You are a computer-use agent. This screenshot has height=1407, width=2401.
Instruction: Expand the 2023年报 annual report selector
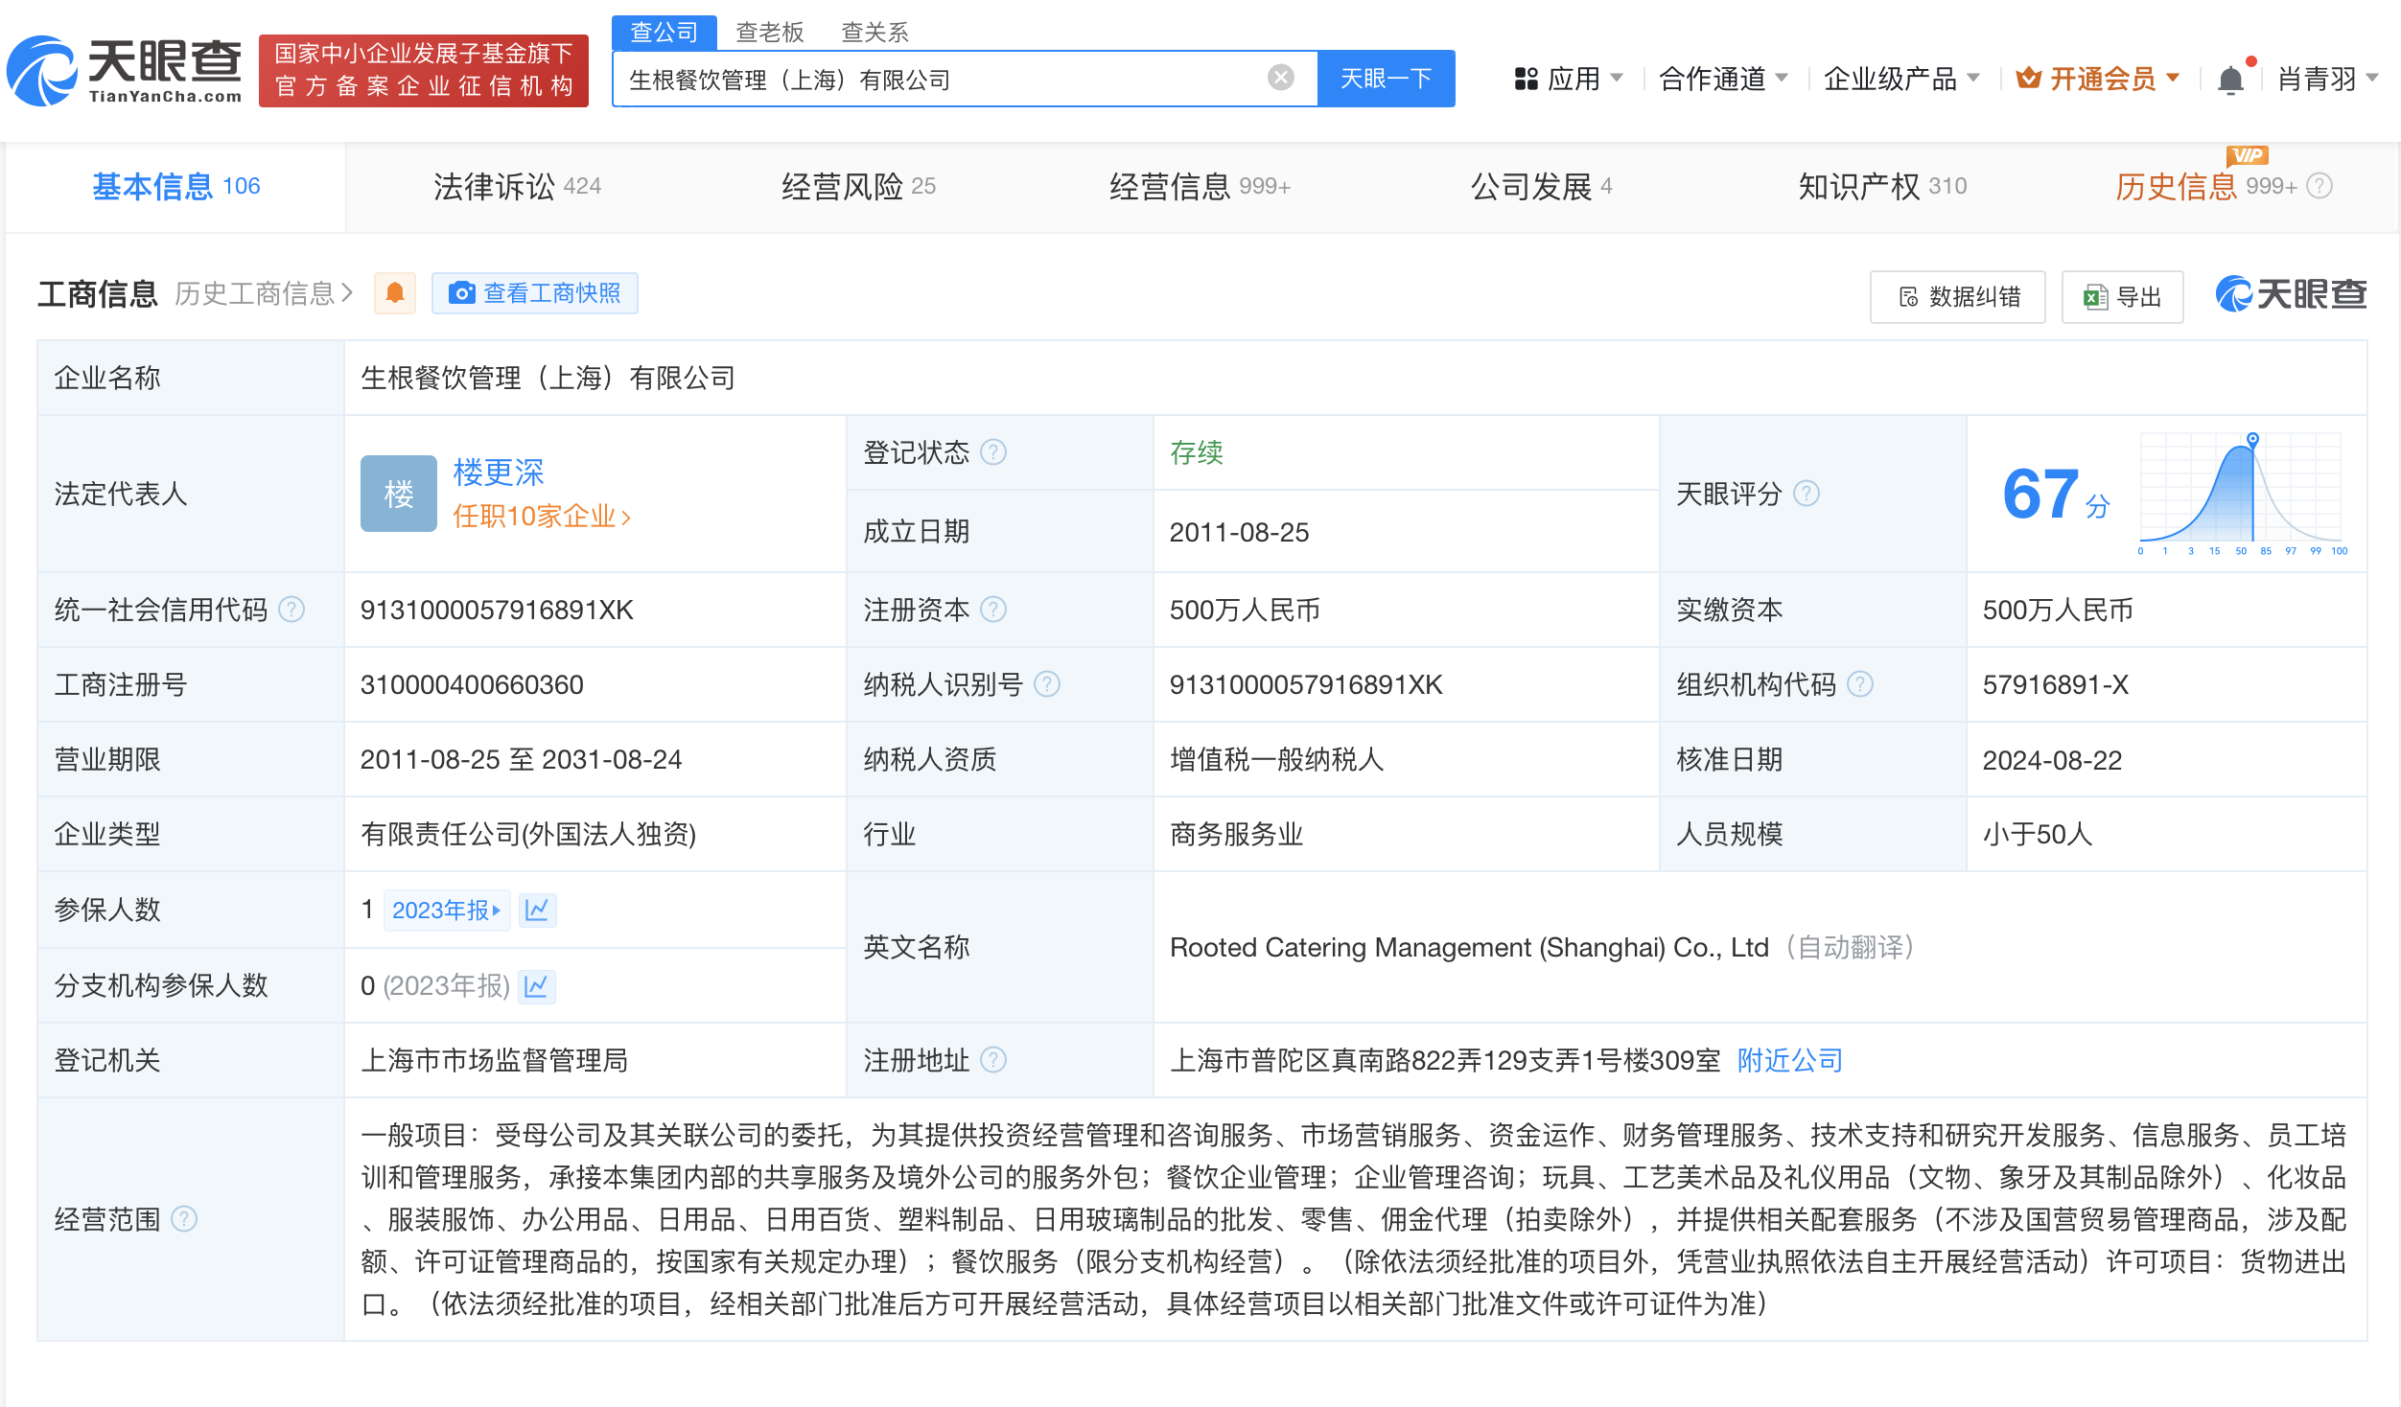[x=447, y=910]
